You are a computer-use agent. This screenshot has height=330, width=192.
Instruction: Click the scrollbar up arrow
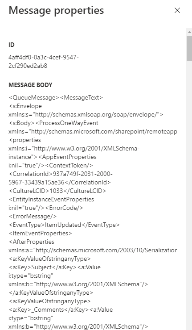tap(189, 32)
